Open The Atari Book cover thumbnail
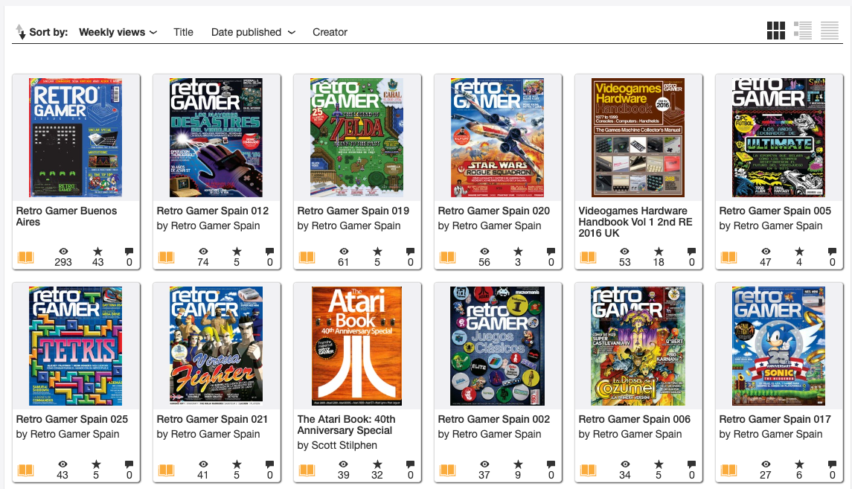This screenshot has width=852, height=489. coord(357,346)
